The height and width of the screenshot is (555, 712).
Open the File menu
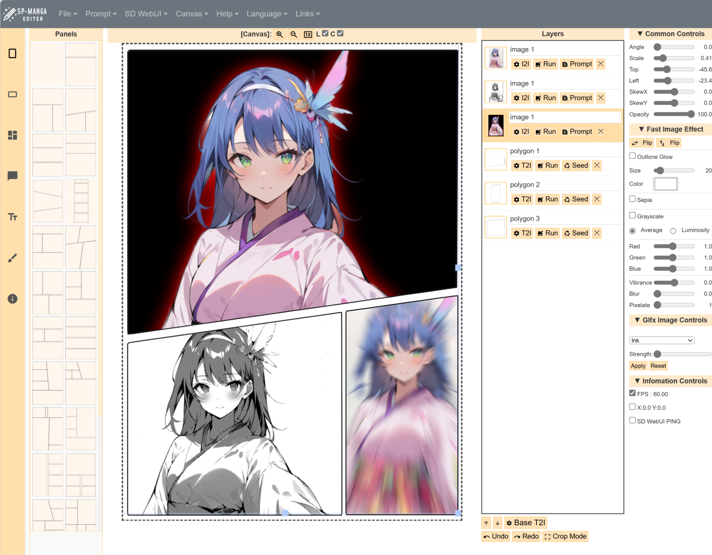point(68,14)
